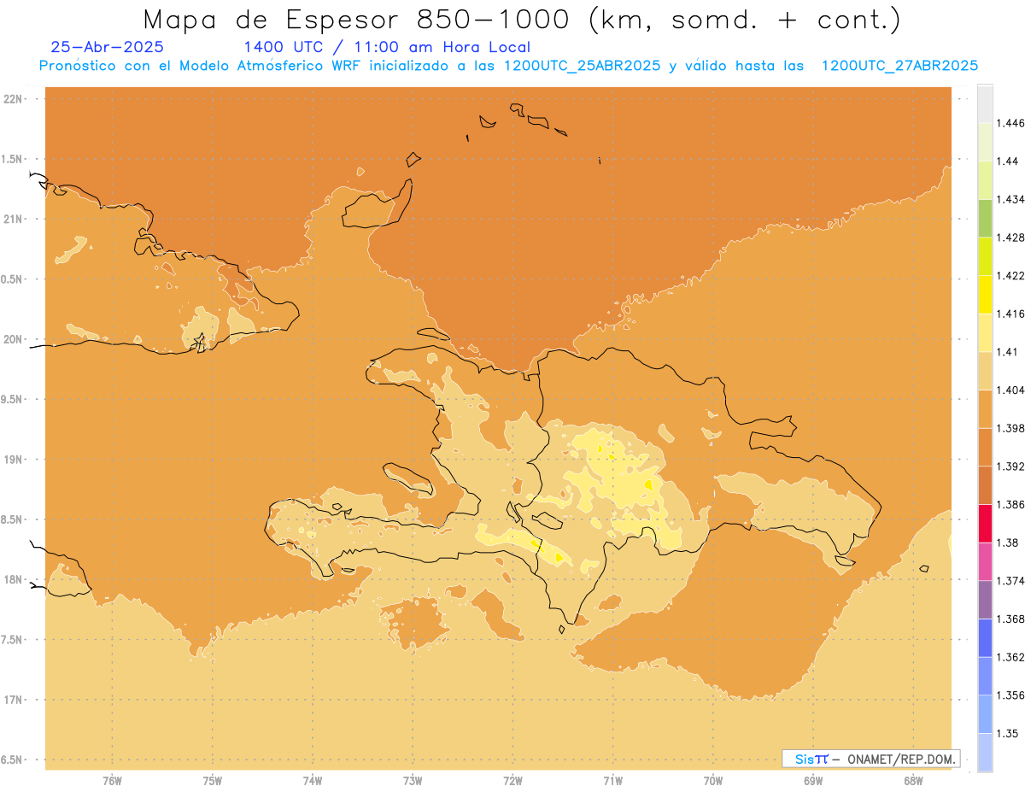Viewport: 1025px width, 792px height.
Task: Click the 6.5N latitude axis label
Action: coord(13,760)
